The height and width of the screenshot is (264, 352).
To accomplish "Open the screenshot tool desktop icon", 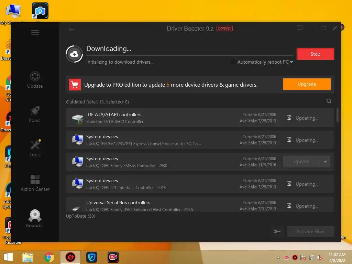I will [x=40, y=11].
